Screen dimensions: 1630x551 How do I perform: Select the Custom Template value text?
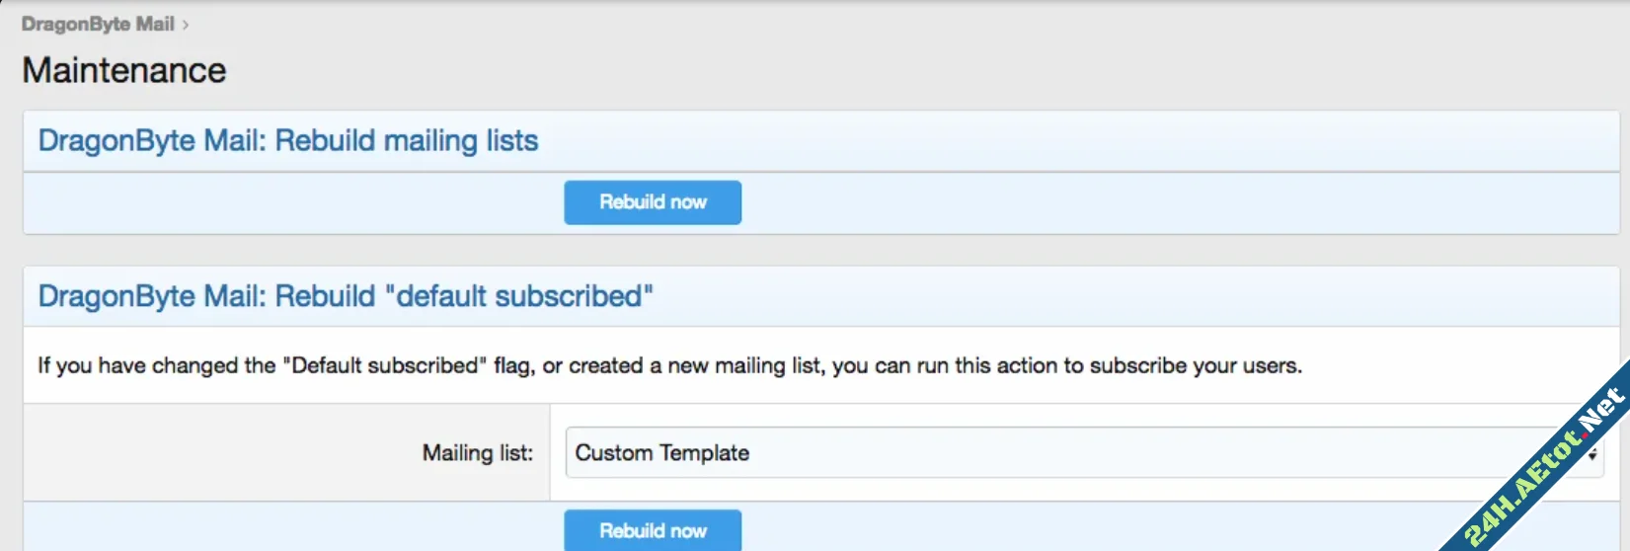point(662,453)
